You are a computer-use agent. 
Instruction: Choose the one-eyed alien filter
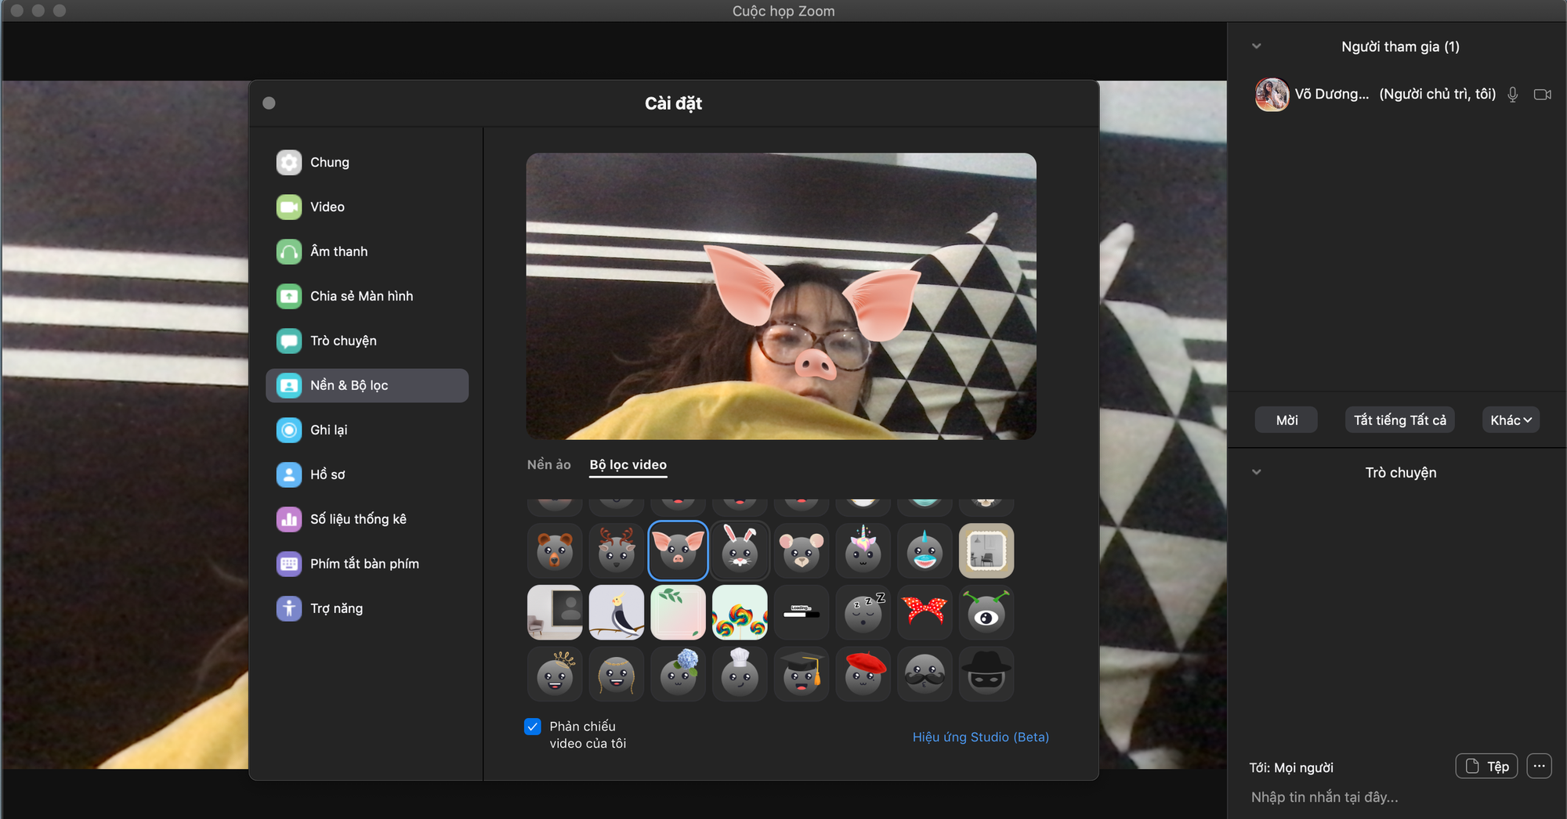[x=986, y=612]
